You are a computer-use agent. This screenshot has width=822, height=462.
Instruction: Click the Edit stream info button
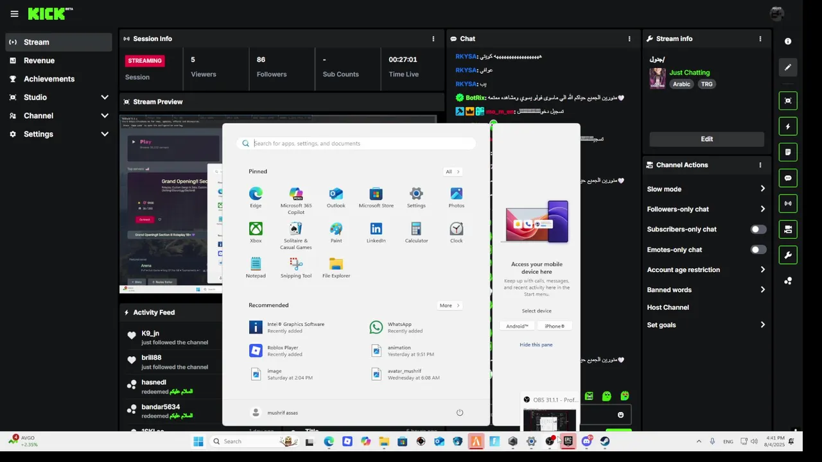tap(706, 139)
